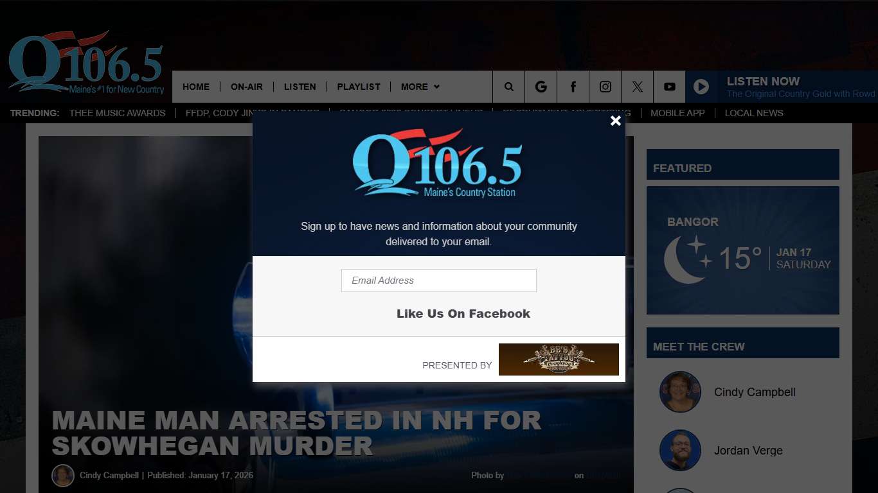The width and height of the screenshot is (878, 493).
Task: Open the Instagram icon link
Action: 605,87
